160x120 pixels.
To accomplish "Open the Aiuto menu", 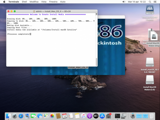I will [x=63, y=2].
